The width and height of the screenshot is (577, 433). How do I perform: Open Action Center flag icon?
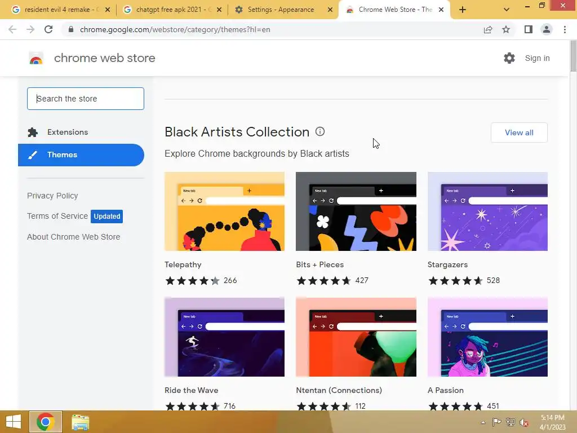pyautogui.click(x=496, y=422)
